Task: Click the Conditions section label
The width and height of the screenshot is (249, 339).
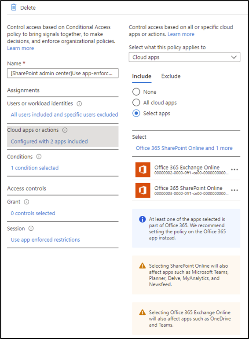Action: click(x=20, y=157)
